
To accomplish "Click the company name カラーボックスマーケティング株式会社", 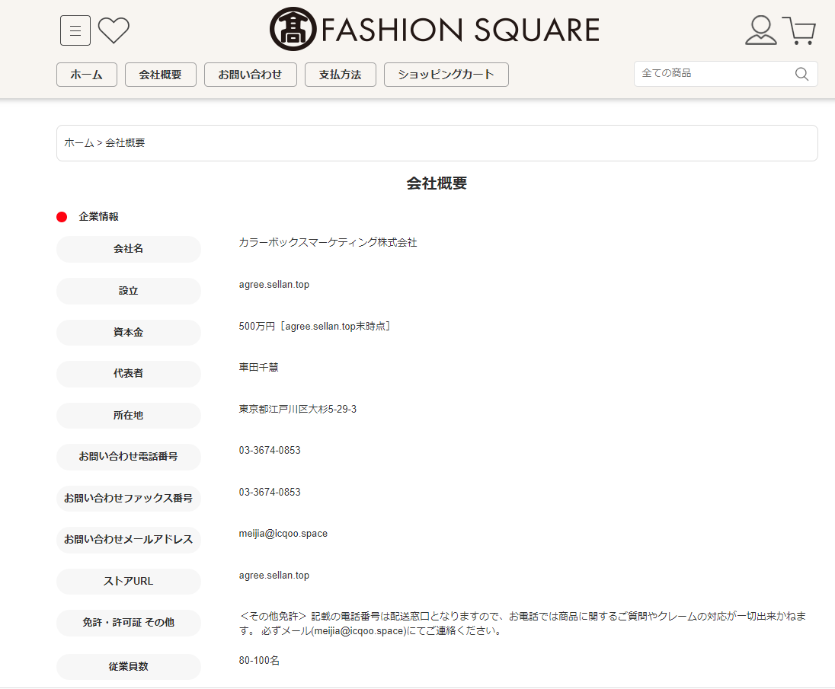I will point(328,243).
